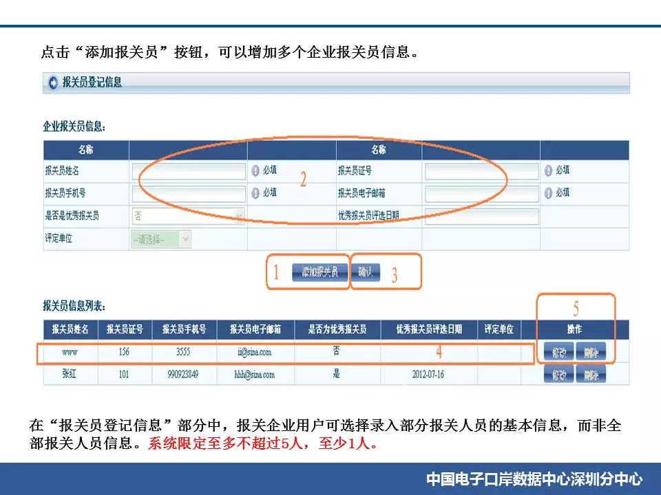Click the 报关员姓名 column header in list

[x=70, y=329]
